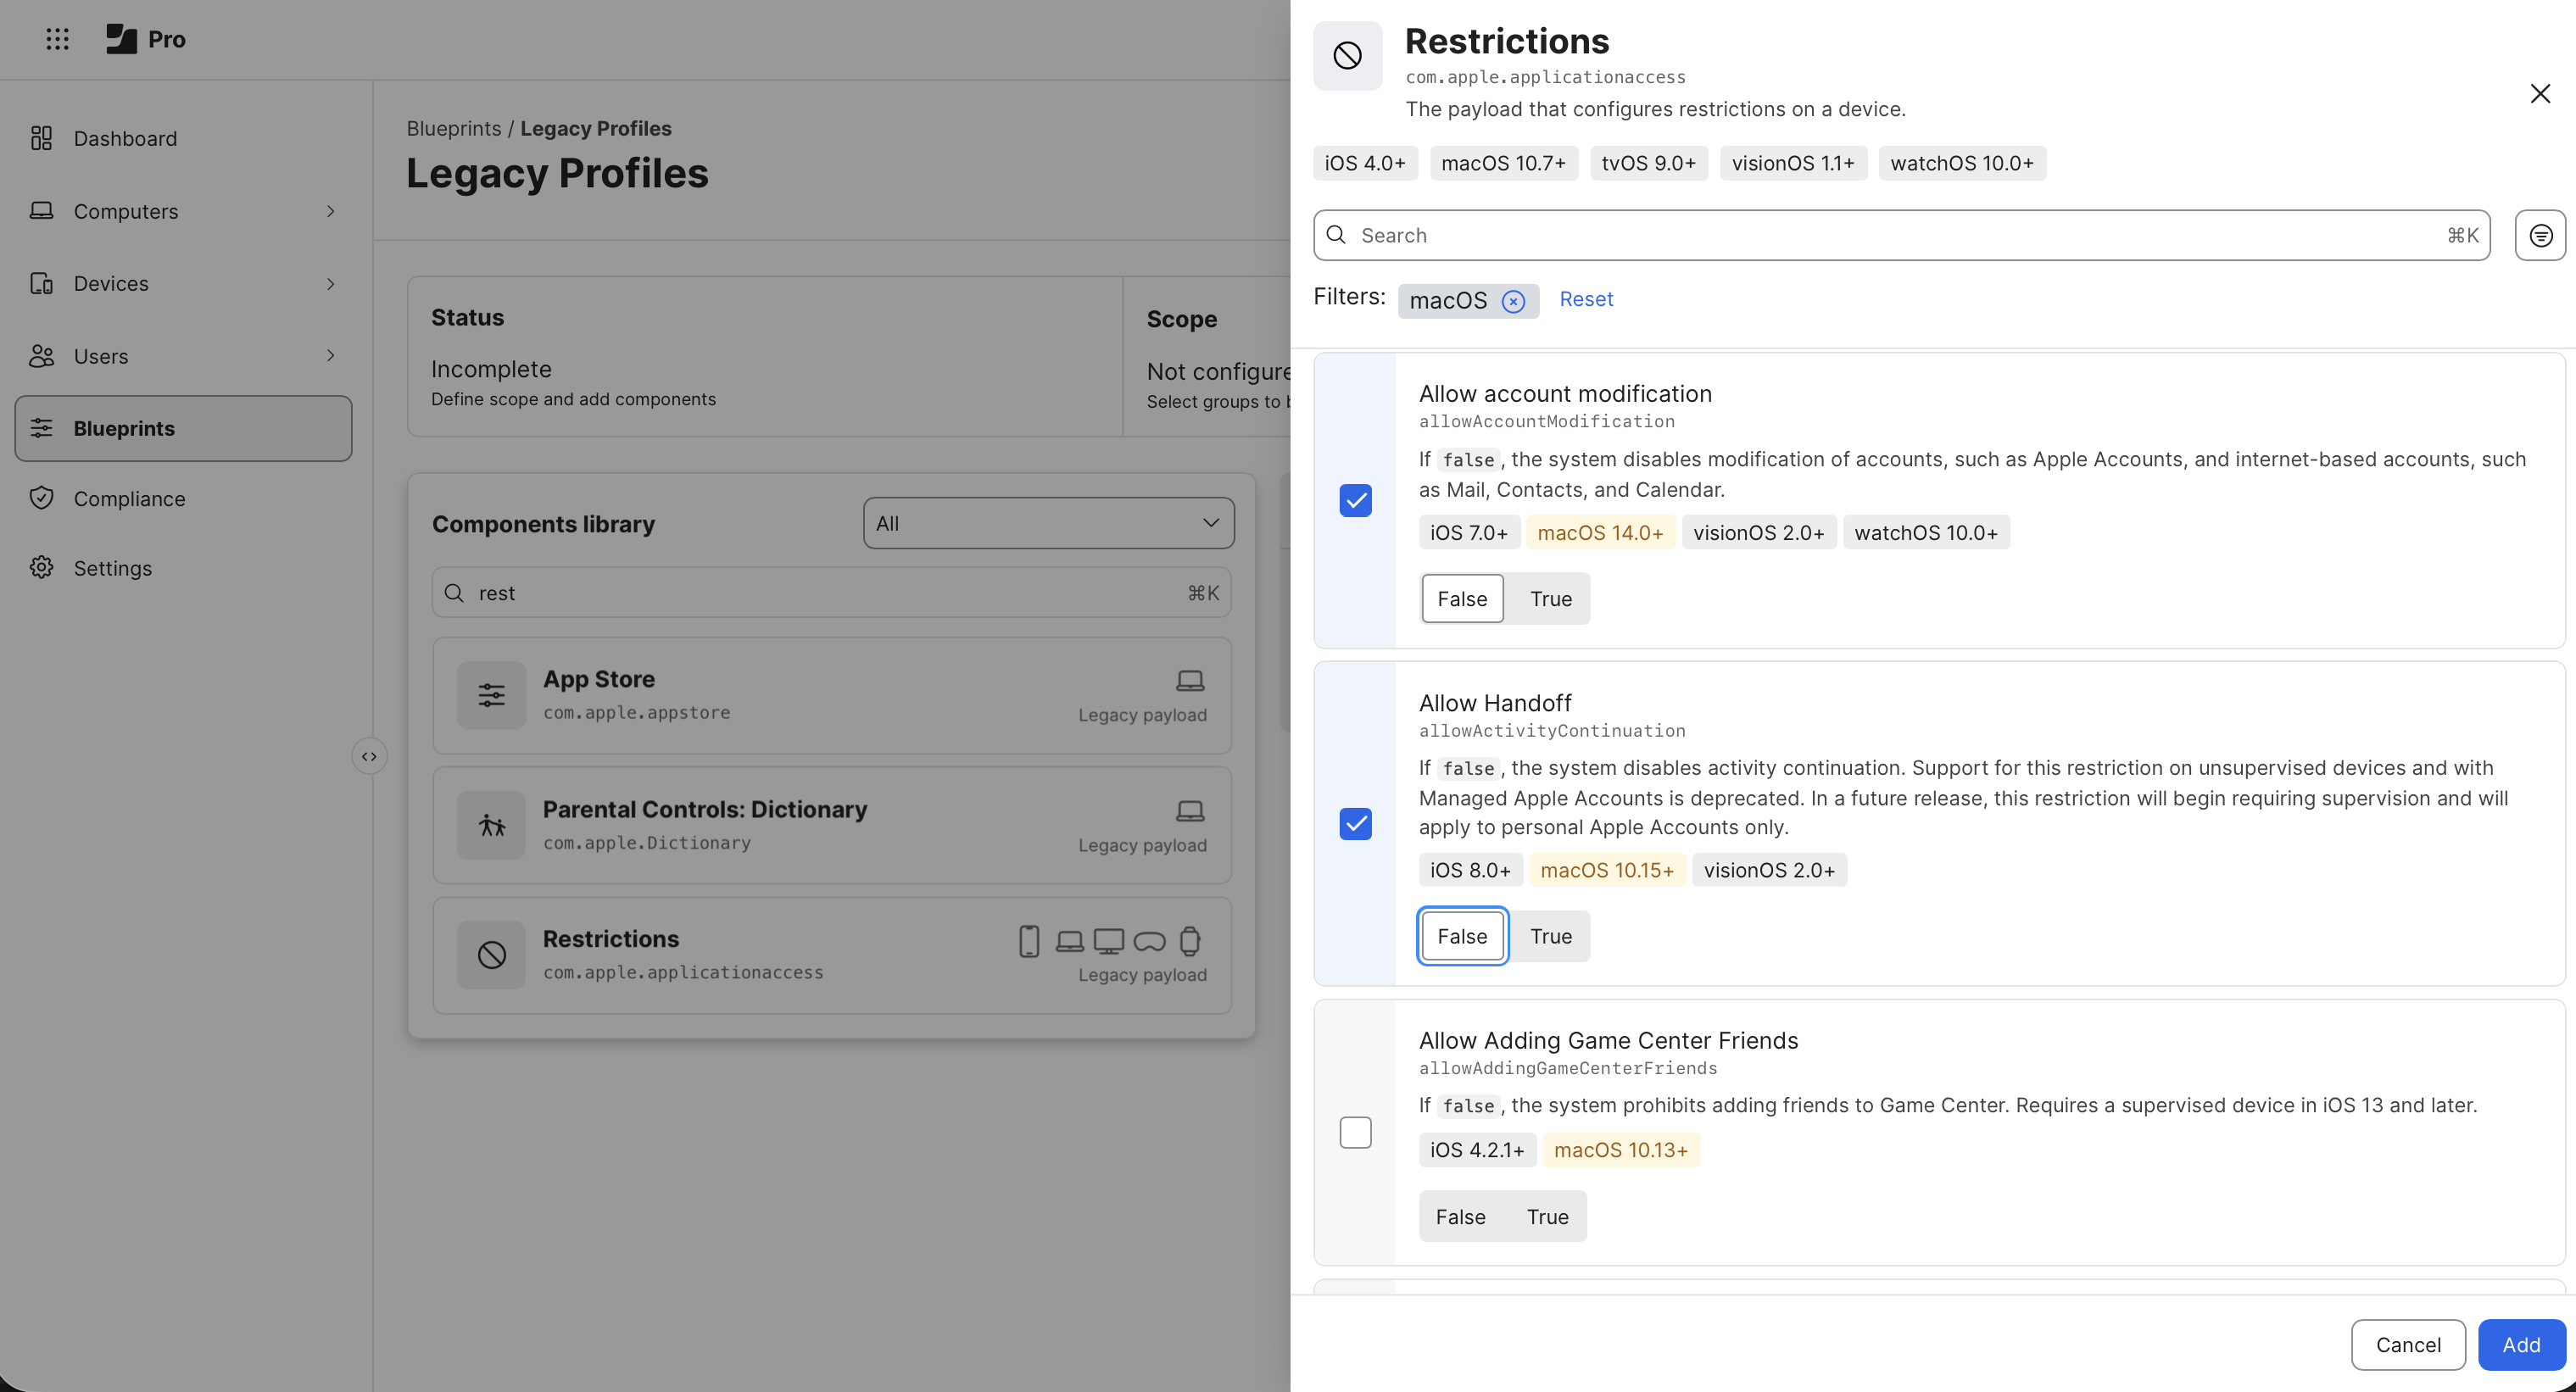Click the App Store component sliders icon
Screen dimensions: 2576x1392
(491, 695)
